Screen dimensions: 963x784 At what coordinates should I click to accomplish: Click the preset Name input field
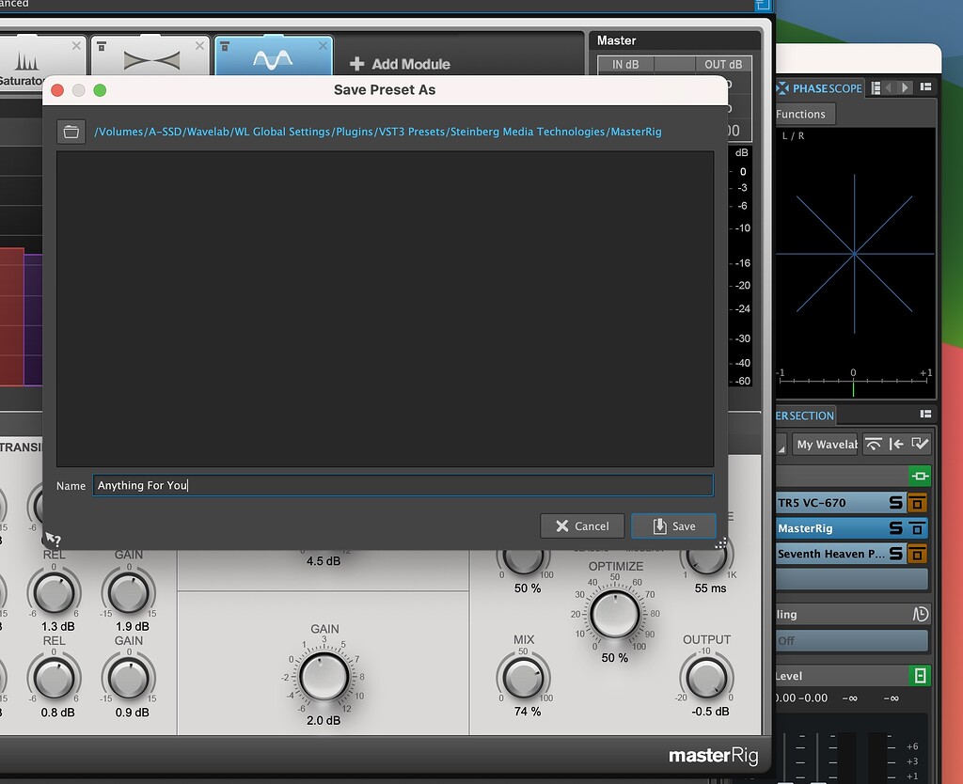403,485
